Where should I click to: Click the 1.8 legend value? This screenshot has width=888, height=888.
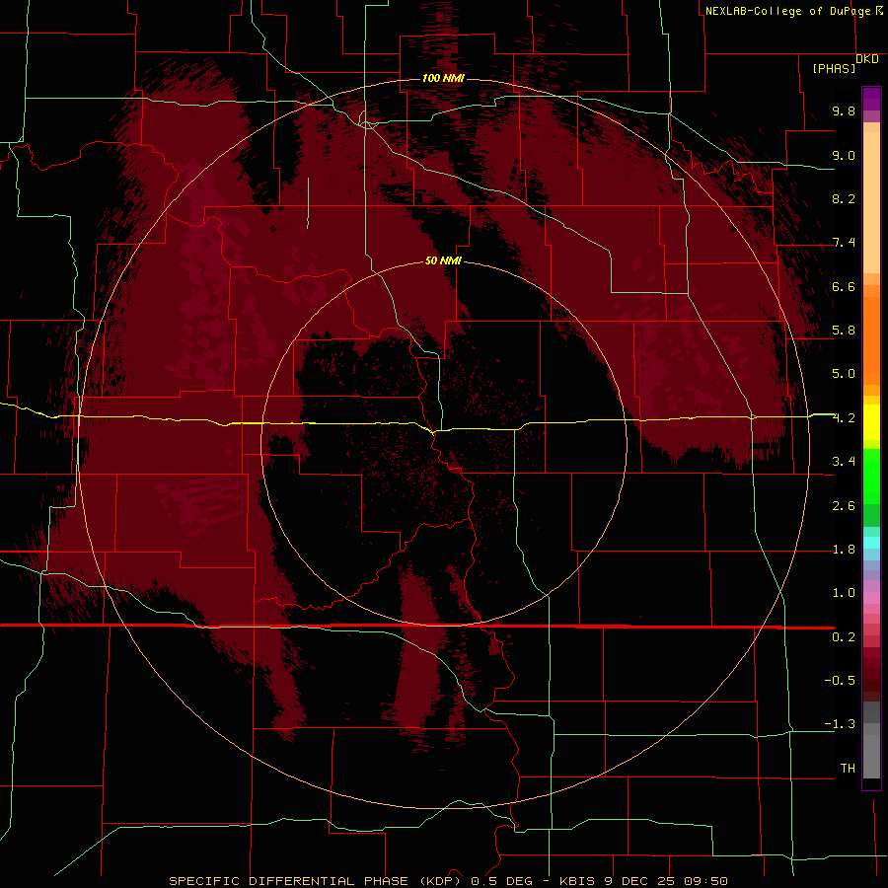(844, 550)
